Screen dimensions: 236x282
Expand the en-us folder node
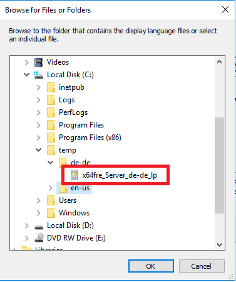click(51, 188)
